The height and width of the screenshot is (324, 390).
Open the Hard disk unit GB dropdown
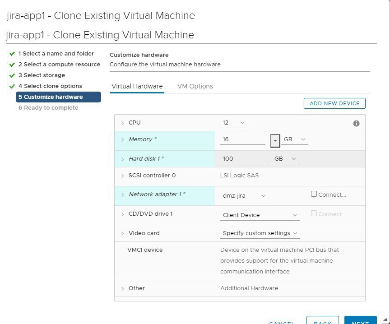[285, 159]
